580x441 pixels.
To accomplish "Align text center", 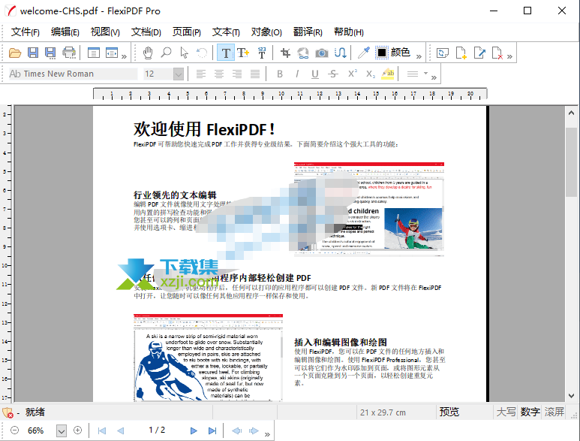I will tap(219, 74).
